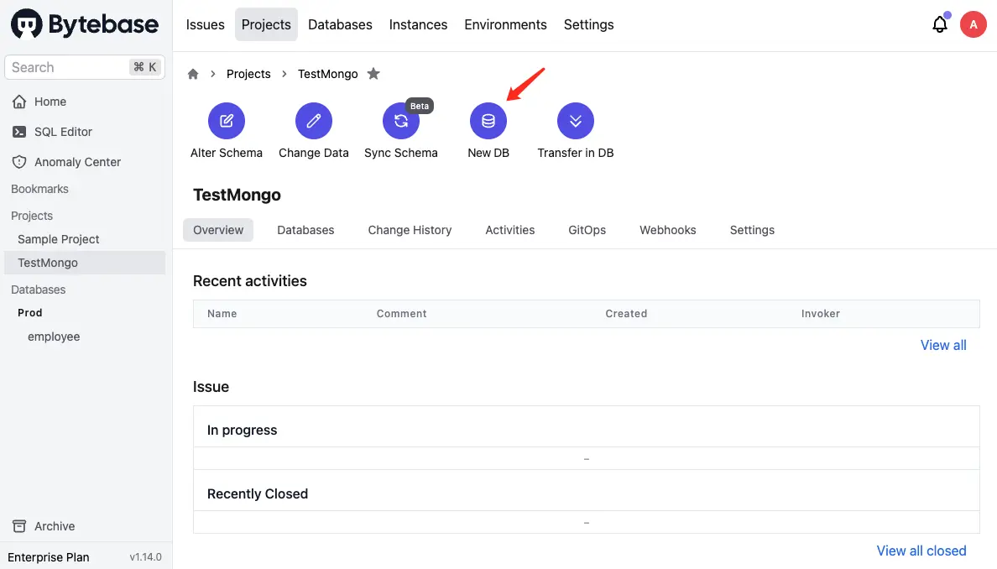Click the Home sidebar icon
The height and width of the screenshot is (569, 997).
(19, 102)
